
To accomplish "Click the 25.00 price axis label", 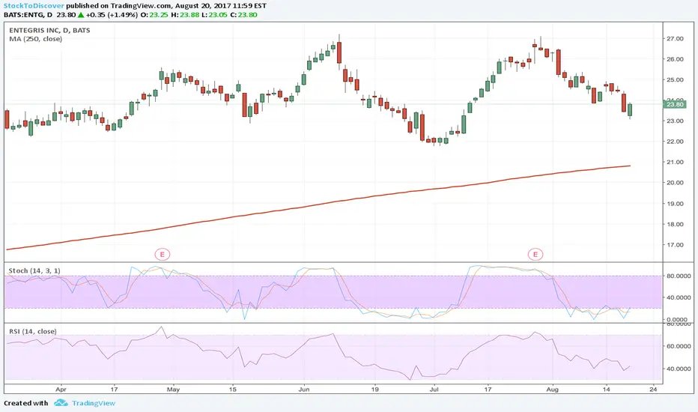I will click(675, 79).
